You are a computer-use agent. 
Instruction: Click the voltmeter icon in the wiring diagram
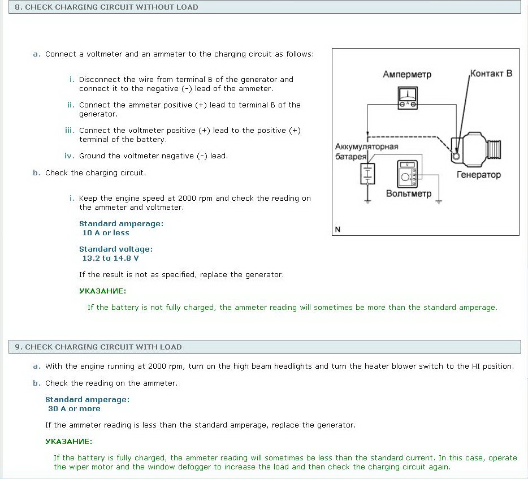point(406,175)
